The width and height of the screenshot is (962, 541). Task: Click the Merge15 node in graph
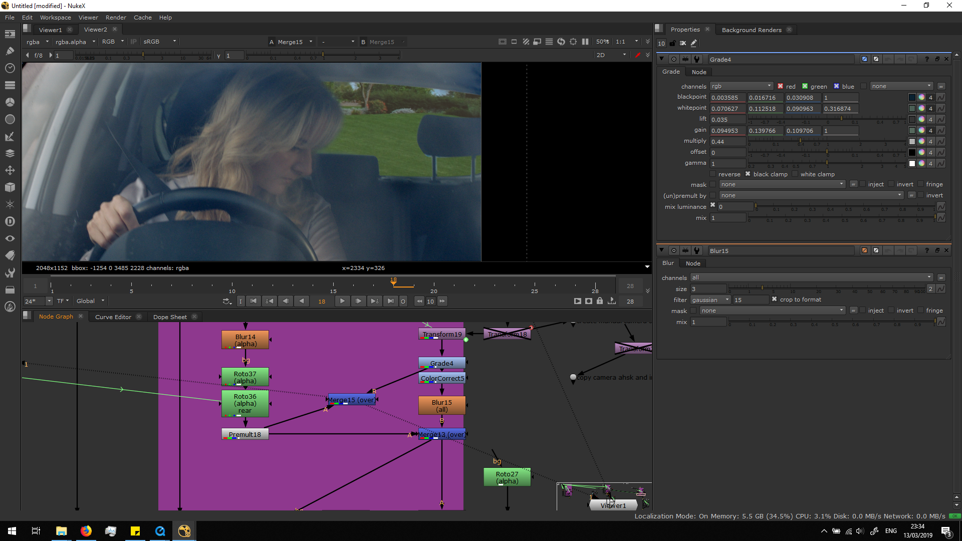tap(352, 400)
